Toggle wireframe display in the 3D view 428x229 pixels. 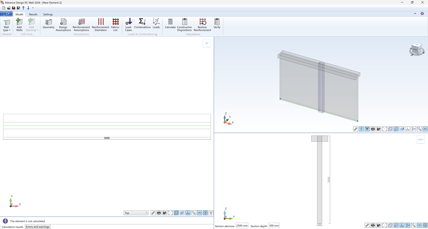(390, 129)
